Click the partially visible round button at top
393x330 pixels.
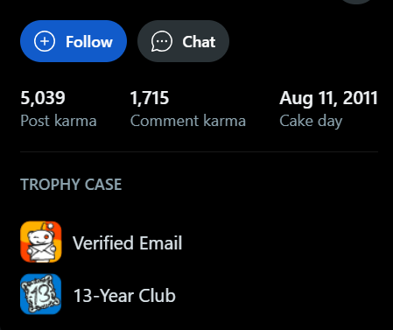[356, 2]
